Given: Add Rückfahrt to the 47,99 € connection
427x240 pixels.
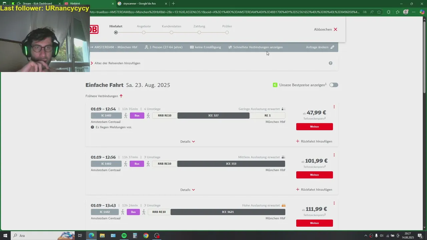Looking at the screenshot, I should pyautogui.click(x=314, y=141).
